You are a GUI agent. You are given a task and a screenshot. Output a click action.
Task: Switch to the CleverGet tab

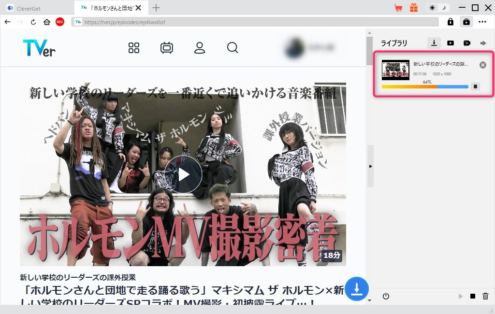coord(37,8)
